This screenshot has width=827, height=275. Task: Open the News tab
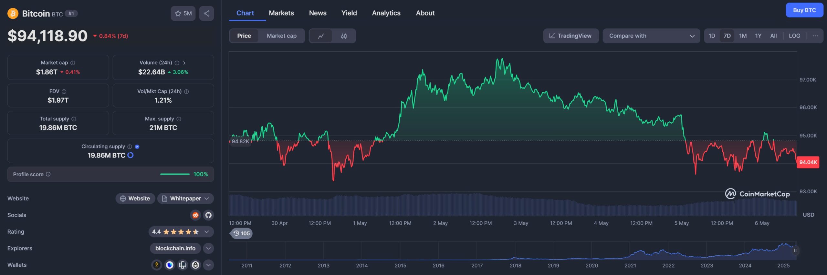point(318,13)
